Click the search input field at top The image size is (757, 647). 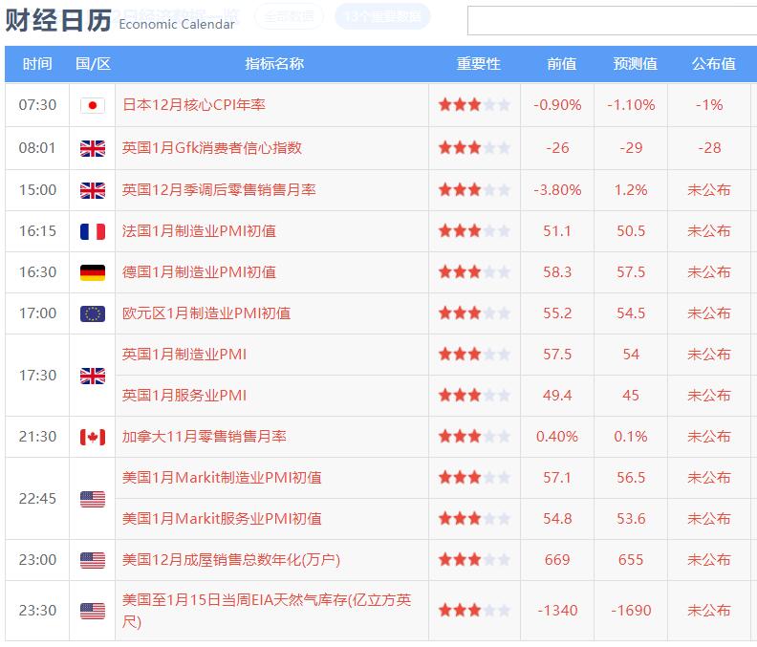[x=612, y=21]
